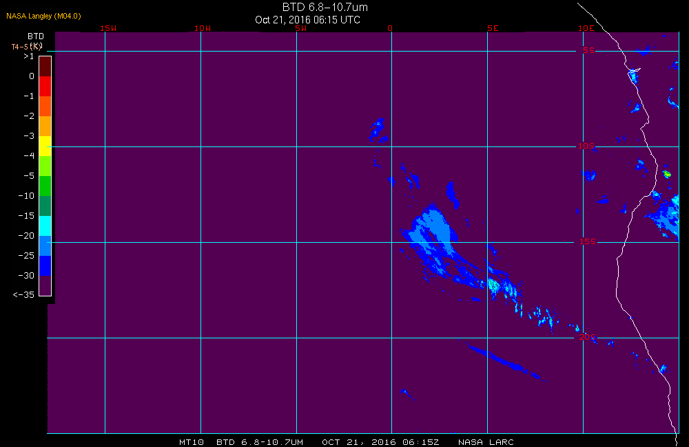Select the bright red colorbar segment
689x447 pixels.
pyautogui.click(x=45, y=87)
